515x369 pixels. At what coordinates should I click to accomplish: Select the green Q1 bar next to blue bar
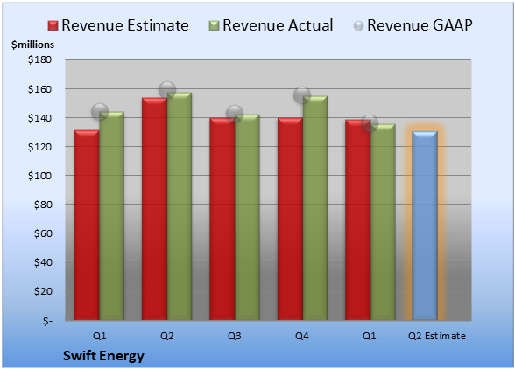[x=383, y=222]
